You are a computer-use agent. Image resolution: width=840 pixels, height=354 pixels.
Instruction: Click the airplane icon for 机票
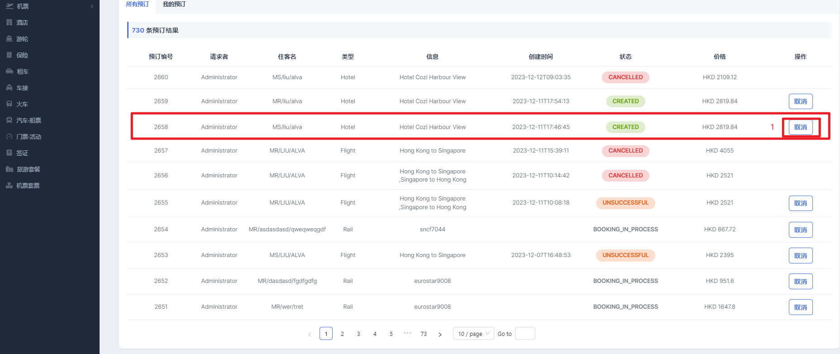point(9,6)
